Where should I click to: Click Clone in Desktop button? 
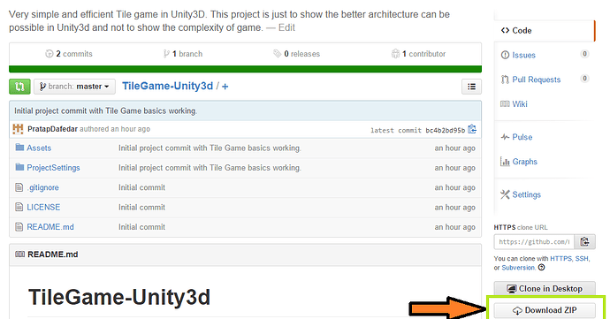point(545,289)
